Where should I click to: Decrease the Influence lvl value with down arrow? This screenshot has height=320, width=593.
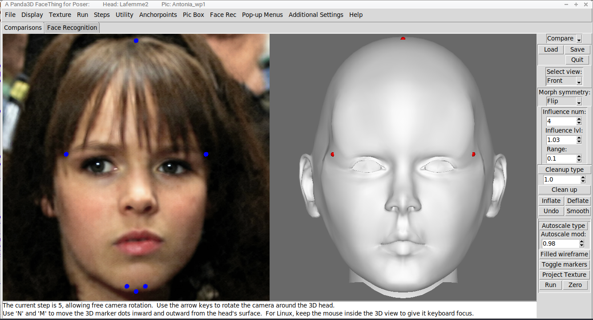(x=579, y=142)
